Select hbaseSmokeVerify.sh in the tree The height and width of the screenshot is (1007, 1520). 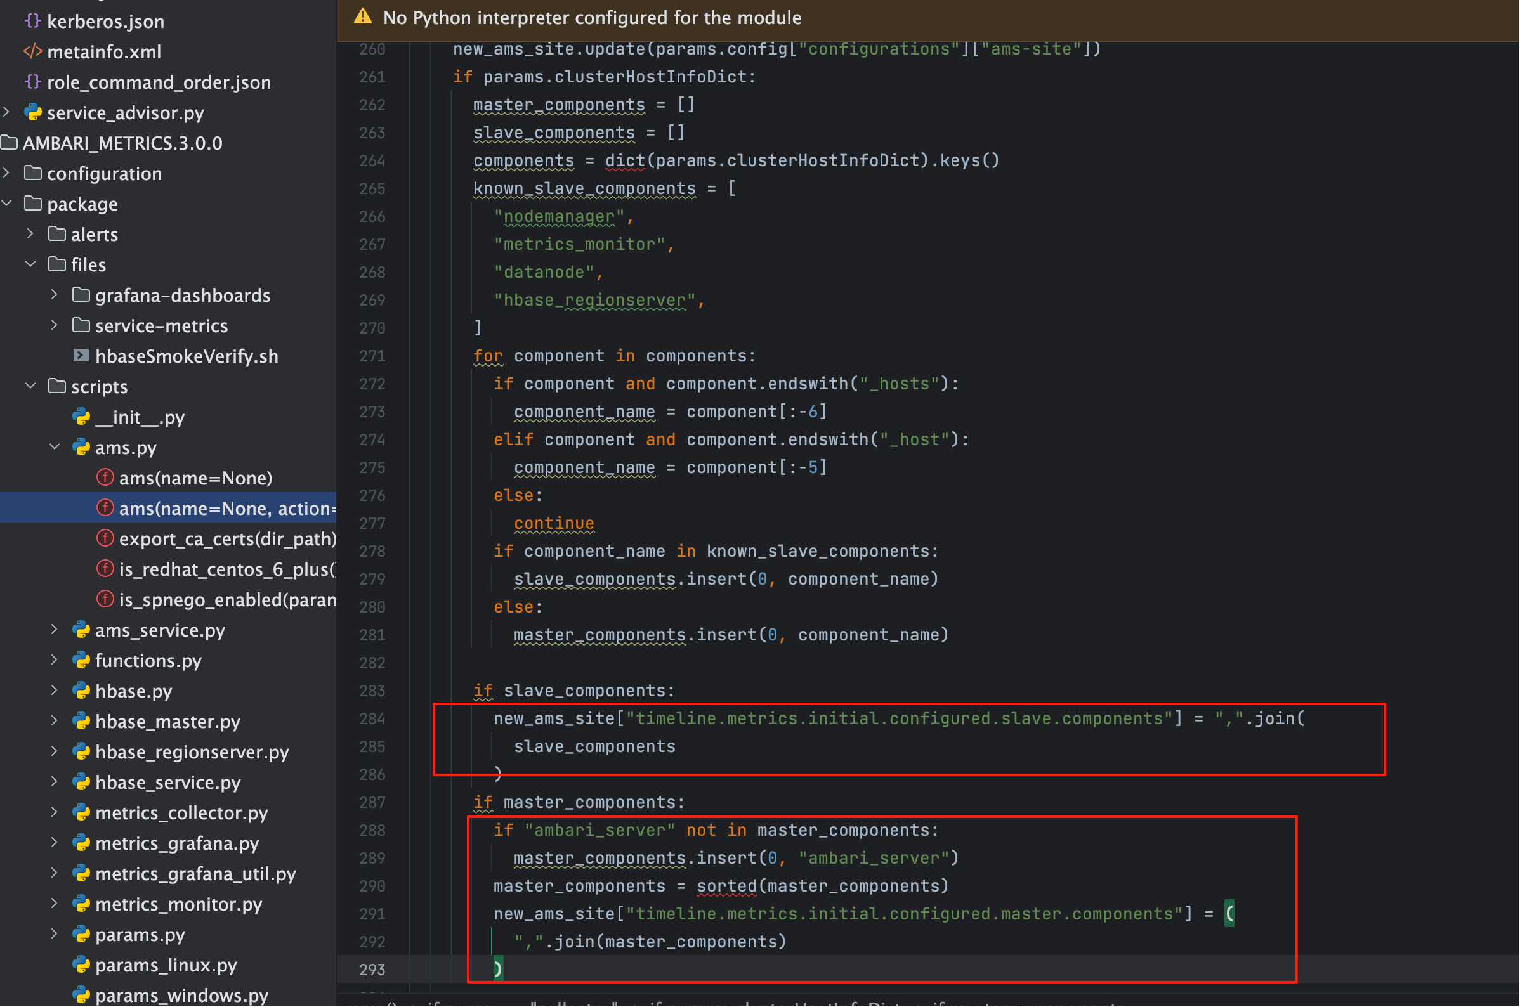(x=187, y=356)
